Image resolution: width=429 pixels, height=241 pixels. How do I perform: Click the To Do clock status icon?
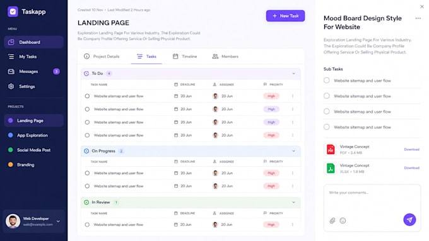click(86, 74)
